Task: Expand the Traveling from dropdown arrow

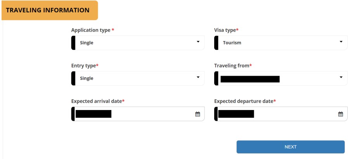Action: [341, 77]
